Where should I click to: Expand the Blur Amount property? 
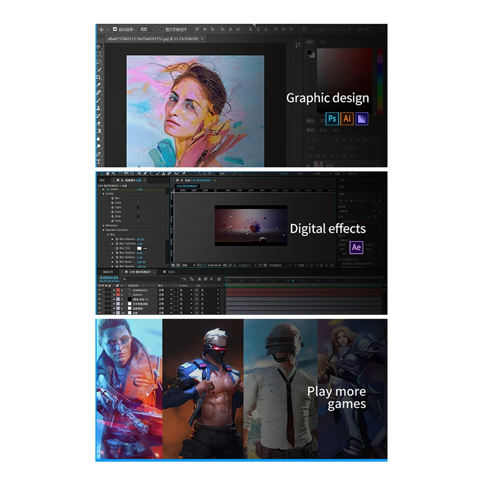pyautogui.click(x=112, y=239)
